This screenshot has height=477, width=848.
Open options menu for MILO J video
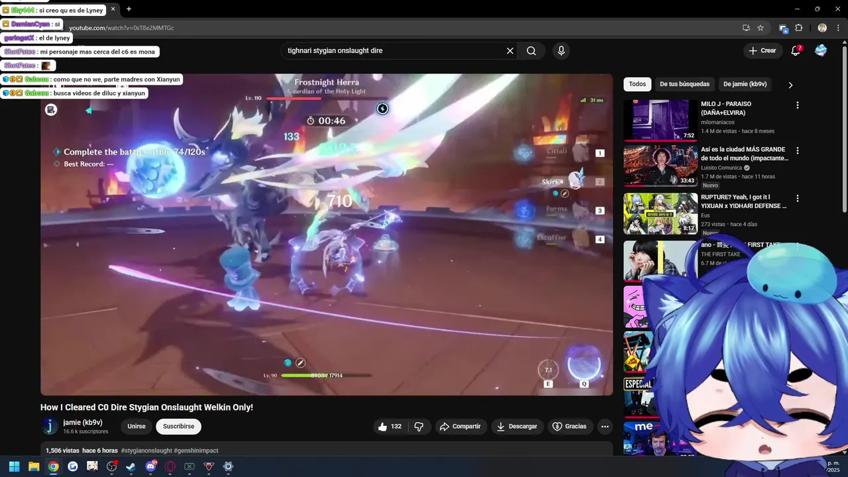pos(798,105)
